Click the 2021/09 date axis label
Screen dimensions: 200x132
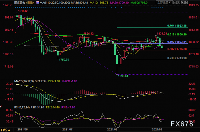tap(157, 129)
